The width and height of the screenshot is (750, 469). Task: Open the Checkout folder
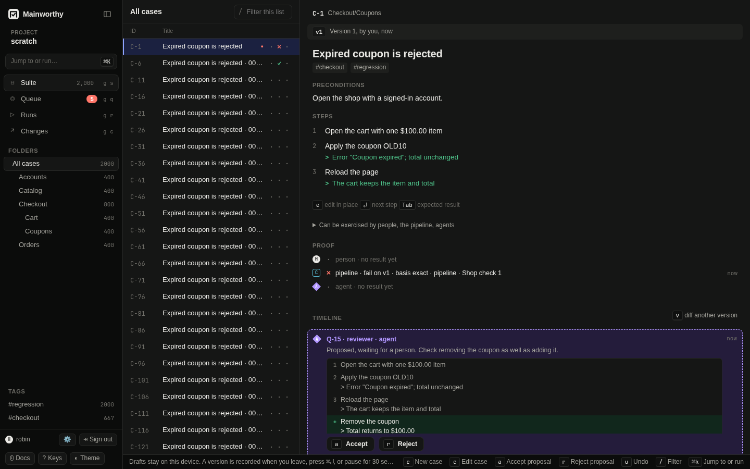click(x=61, y=204)
